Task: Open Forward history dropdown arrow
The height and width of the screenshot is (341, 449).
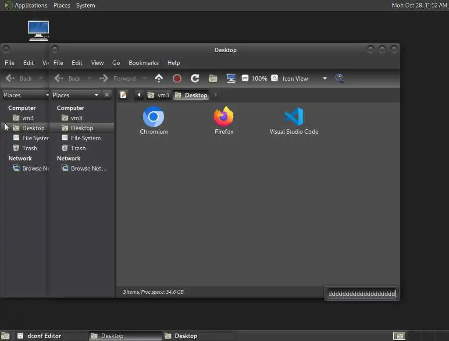Action: 145,78
